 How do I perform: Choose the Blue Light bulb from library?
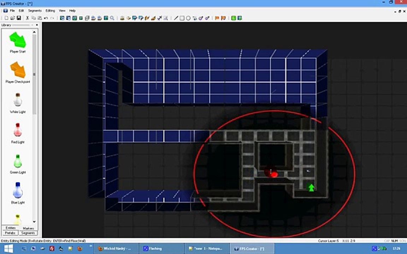[x=18, y=190]
